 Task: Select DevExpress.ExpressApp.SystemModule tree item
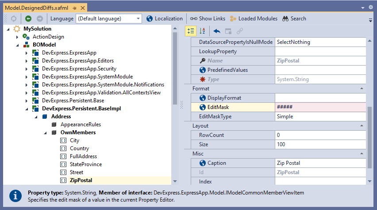point(87,77)
